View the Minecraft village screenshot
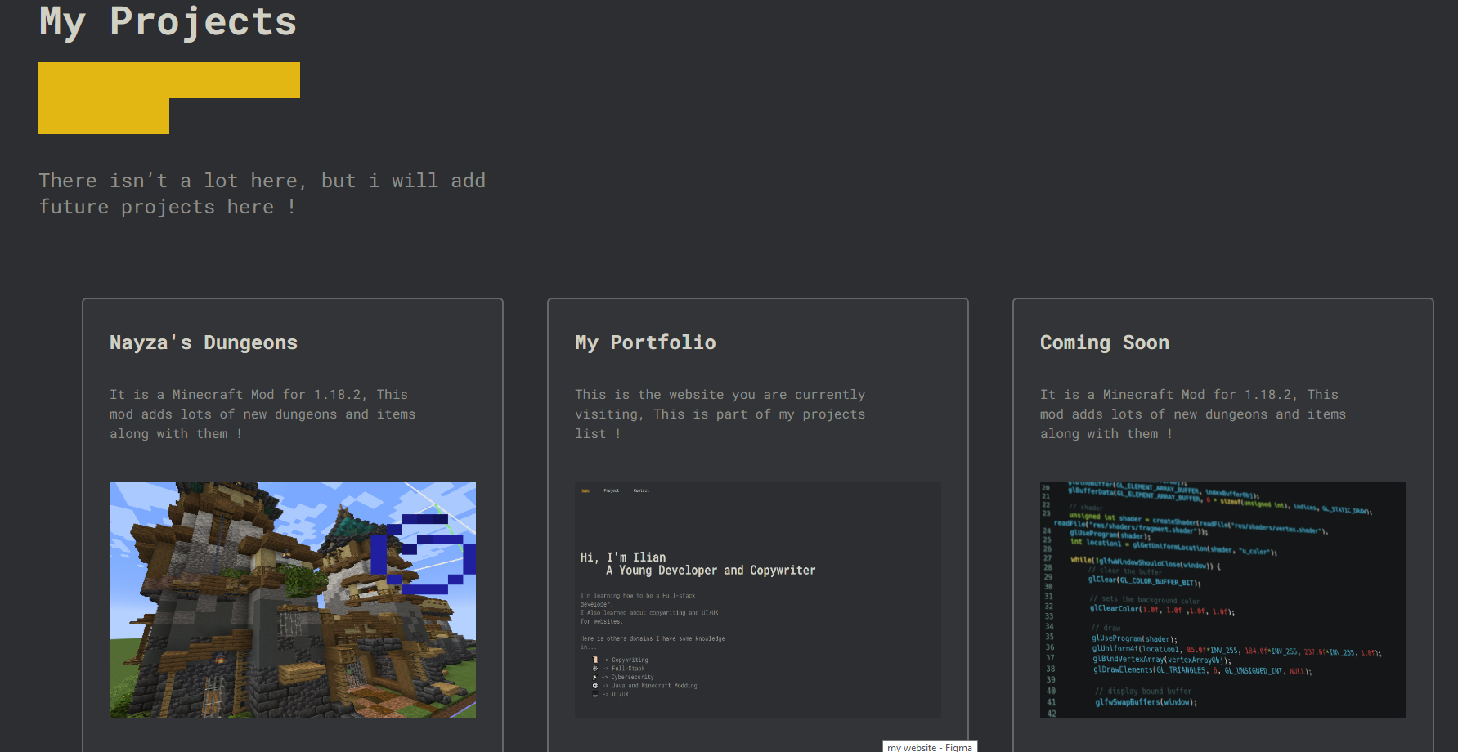This screenshot has height=752, width=1458. [x=292, y=599]
